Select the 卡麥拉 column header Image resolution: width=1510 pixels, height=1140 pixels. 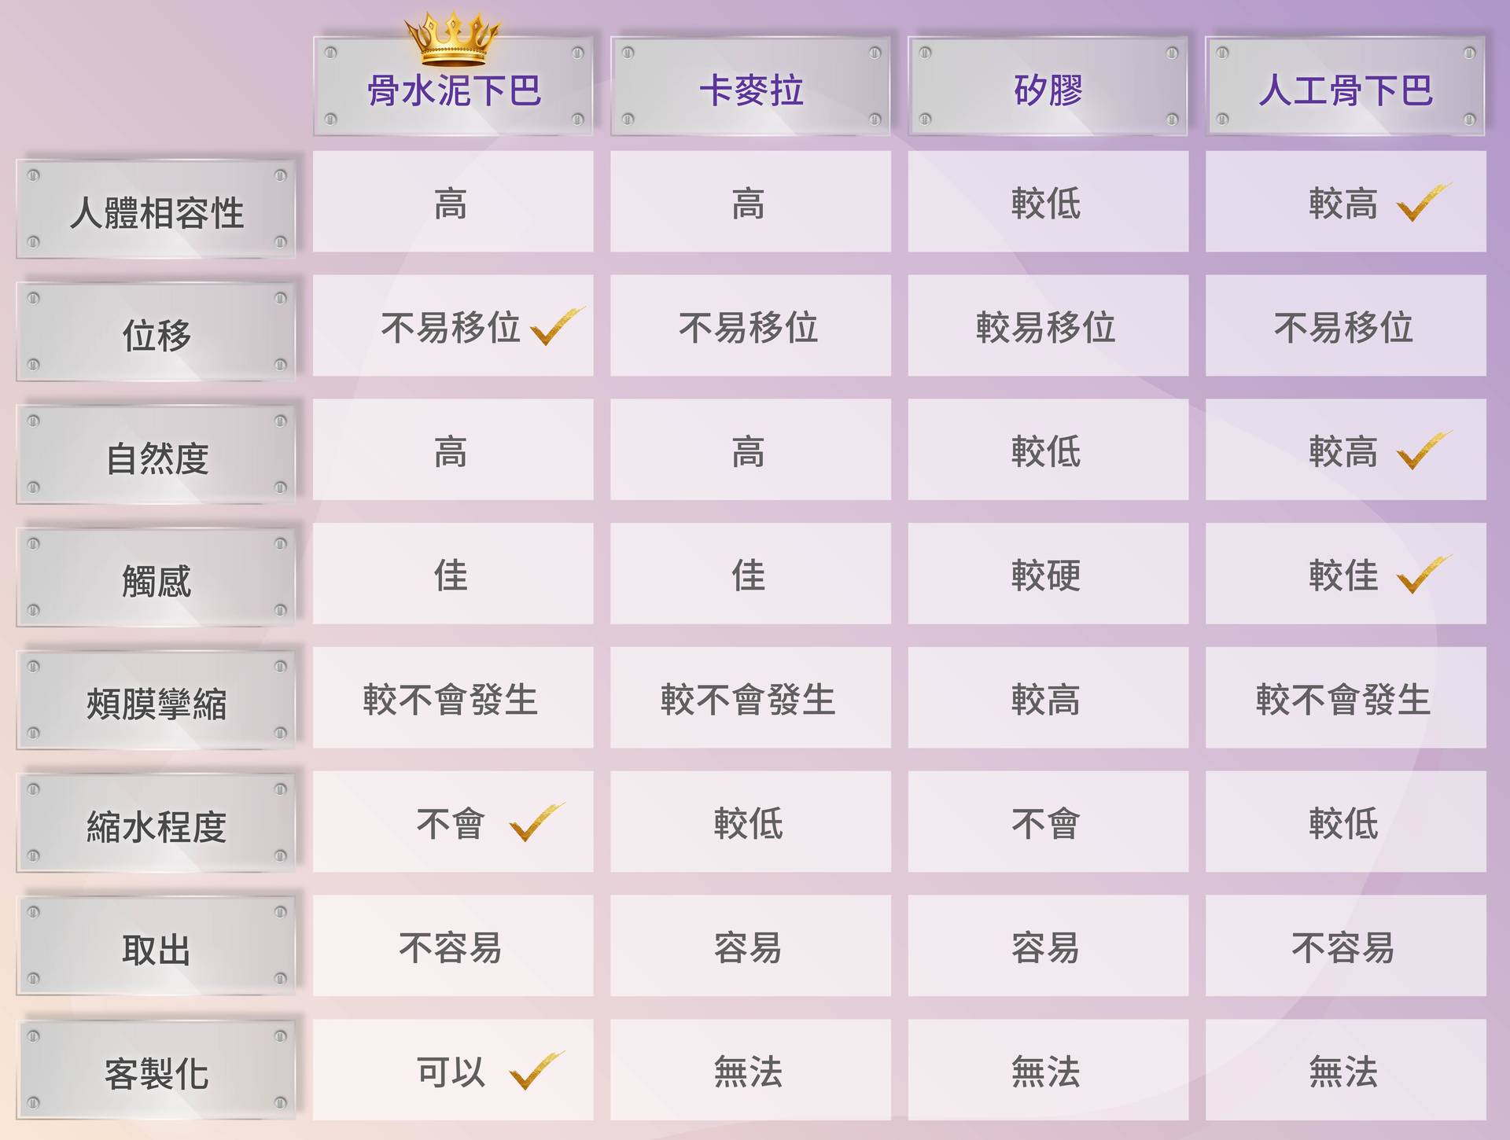pos(750,90)
